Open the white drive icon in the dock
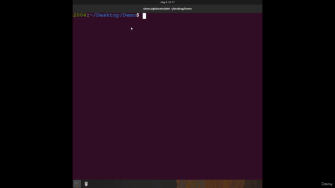The image size is (335, 188). coord(86,184)
